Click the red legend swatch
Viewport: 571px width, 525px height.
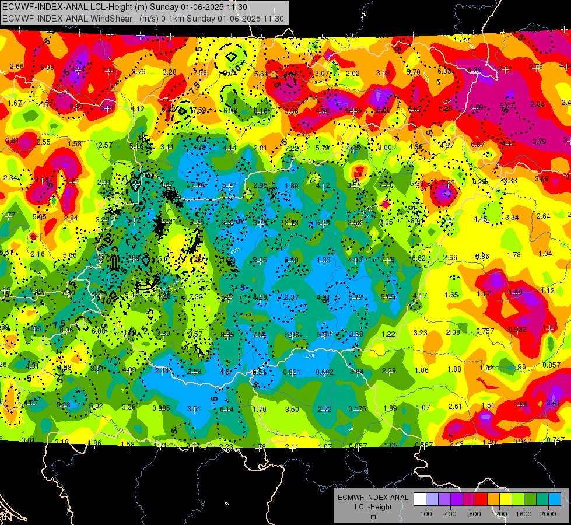pyautogui.click(x=481, y=499)
